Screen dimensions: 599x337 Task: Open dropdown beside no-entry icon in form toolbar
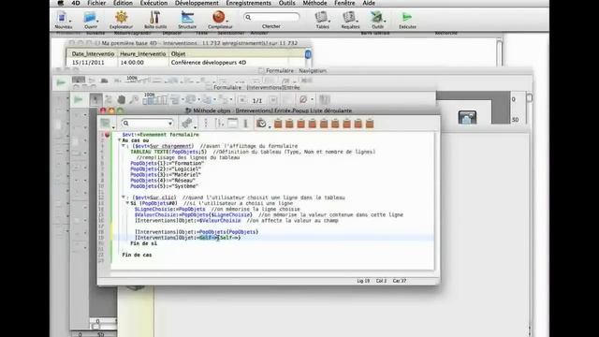[312, 100]
